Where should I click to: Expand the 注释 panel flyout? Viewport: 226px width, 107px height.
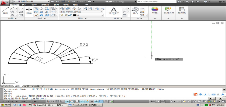(118, 18)
